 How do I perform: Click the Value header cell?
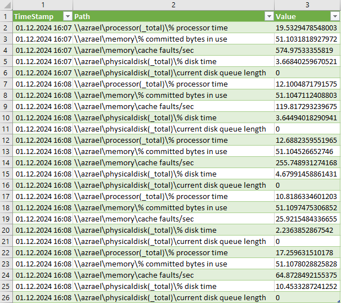307,16
